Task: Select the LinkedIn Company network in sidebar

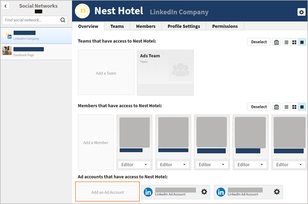Action: (x=36, y=35)
